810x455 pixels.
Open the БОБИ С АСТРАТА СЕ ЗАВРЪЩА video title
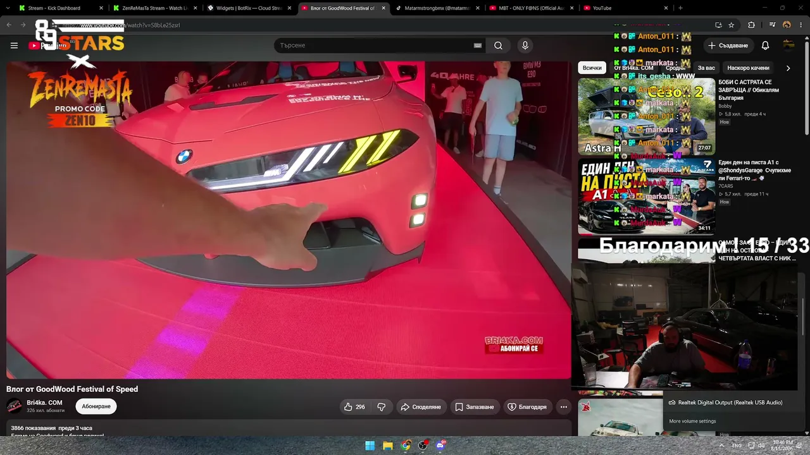tap(749, 90)
